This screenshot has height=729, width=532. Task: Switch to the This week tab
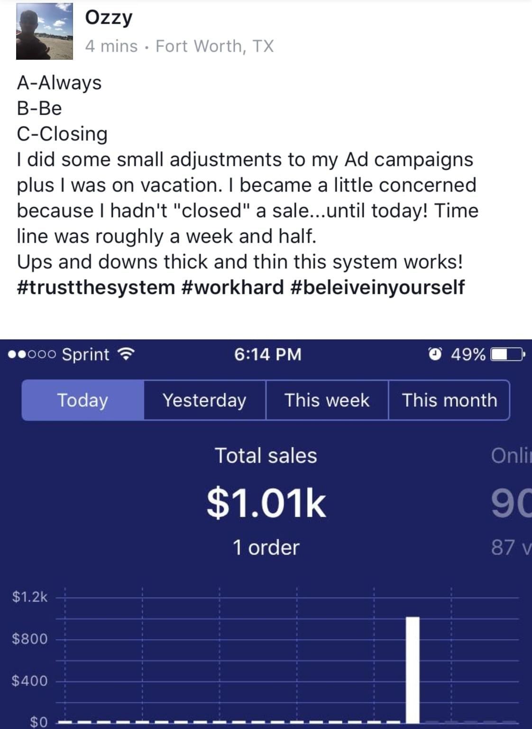tap(327, 400)
